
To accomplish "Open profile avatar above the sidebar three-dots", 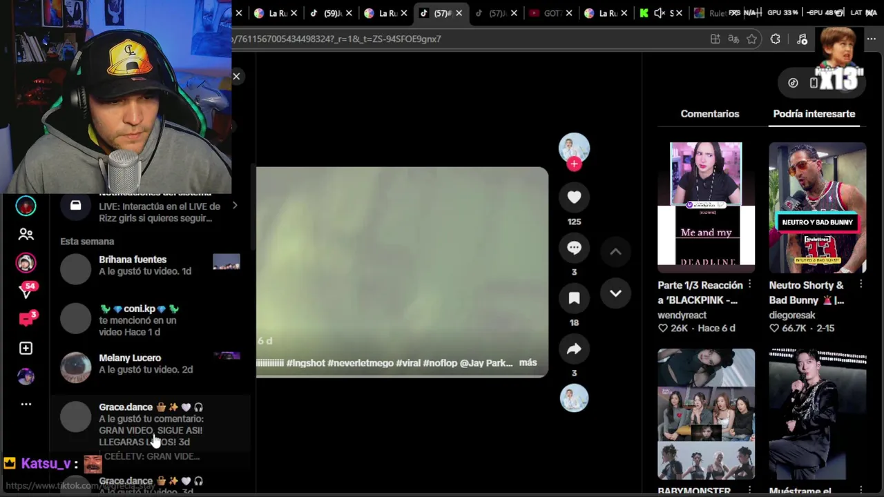I will tap(26, 376).
